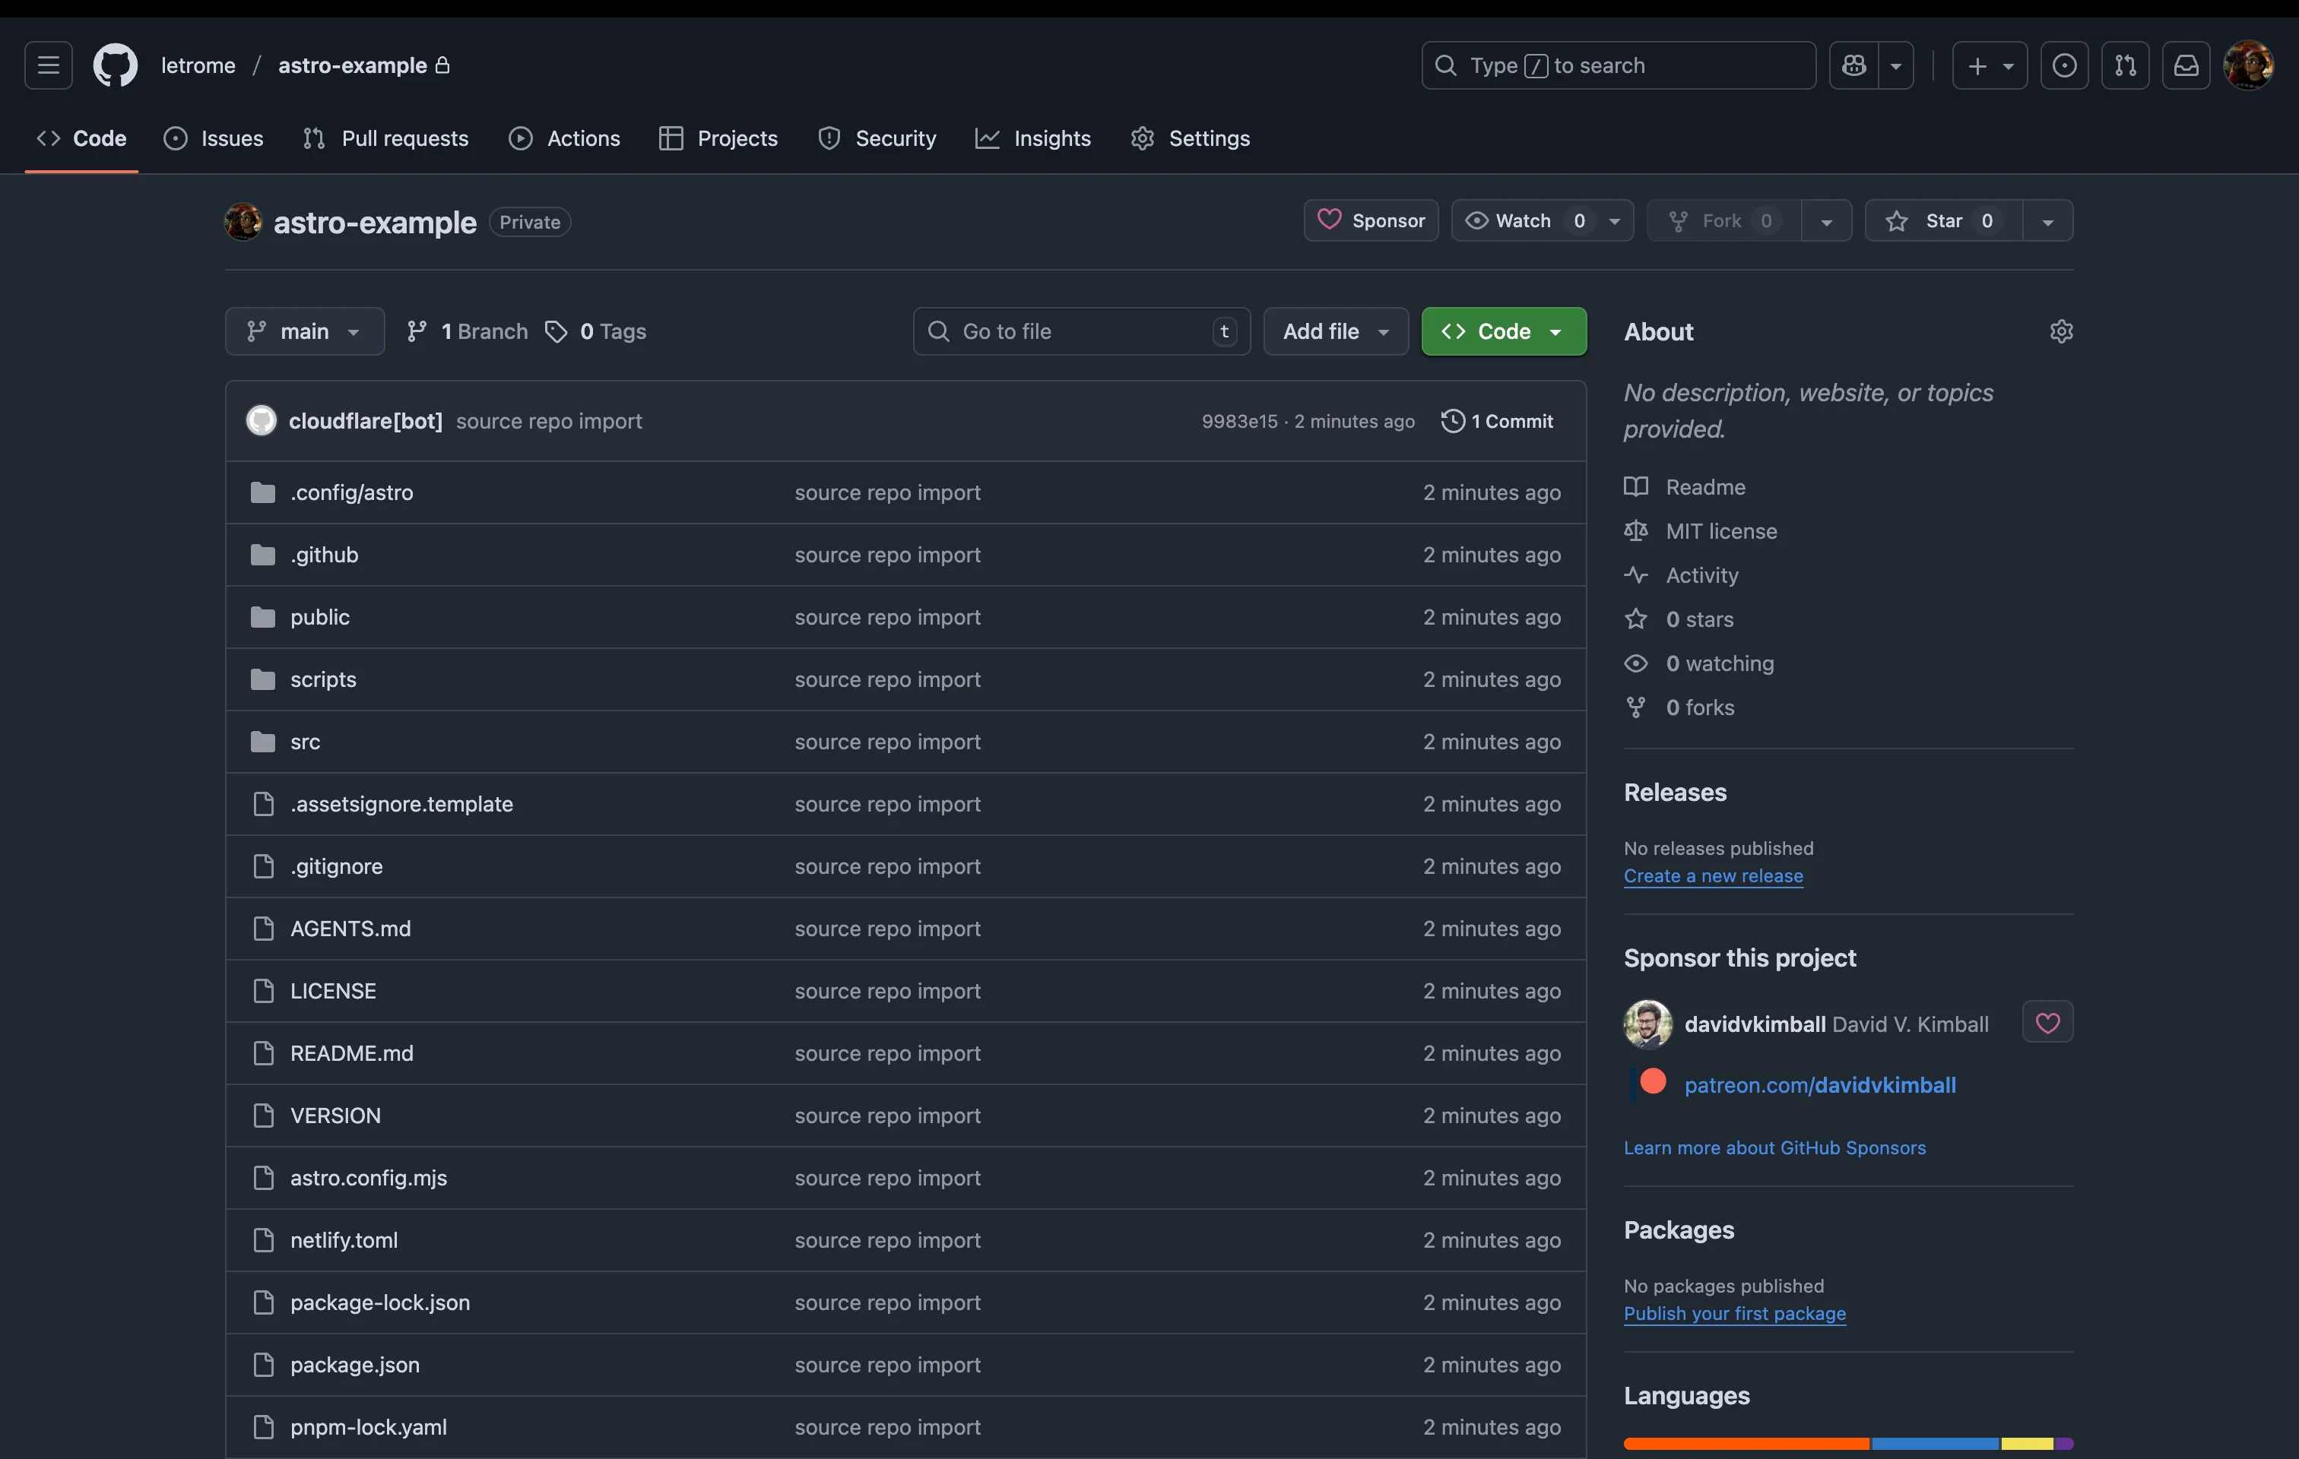Open the Add file dropdown
Viewport: 2299px width, 1459px height.
tap(1336, 331)
